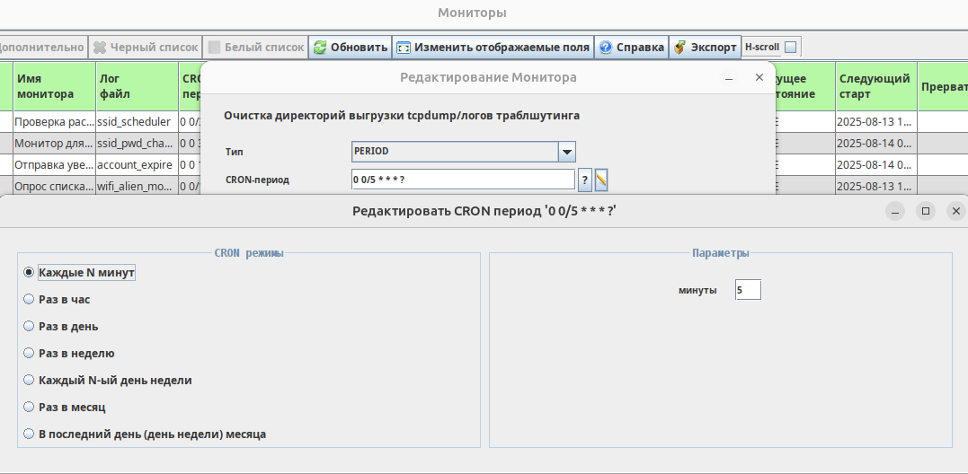Click Лог файл column header
Viewport: 968px width, 474px height.
point(137,86)
